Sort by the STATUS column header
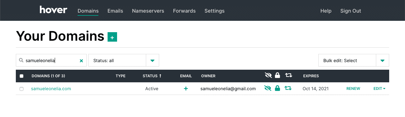The width and height of the screenshot is (405, 117). 152,76
